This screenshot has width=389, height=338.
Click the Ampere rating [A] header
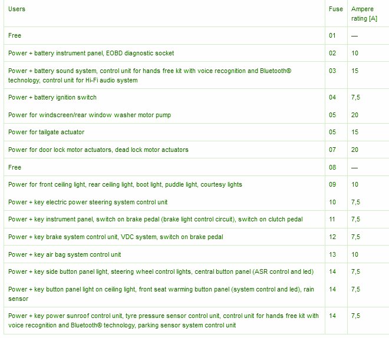point(364,14)
